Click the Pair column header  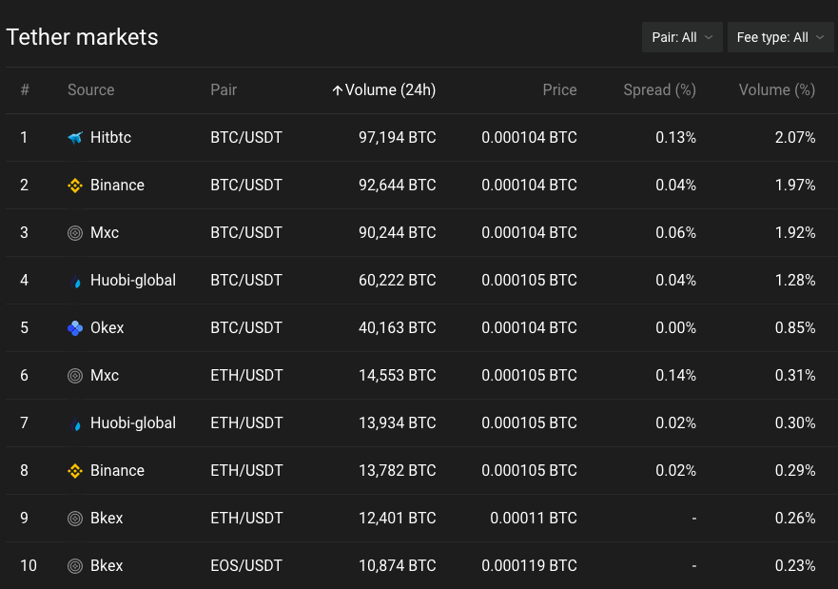tap(224, 90)
